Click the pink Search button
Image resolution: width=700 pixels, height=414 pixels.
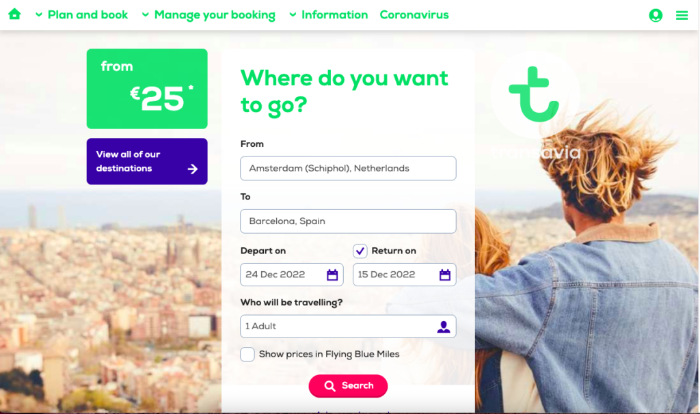[348, 386]
